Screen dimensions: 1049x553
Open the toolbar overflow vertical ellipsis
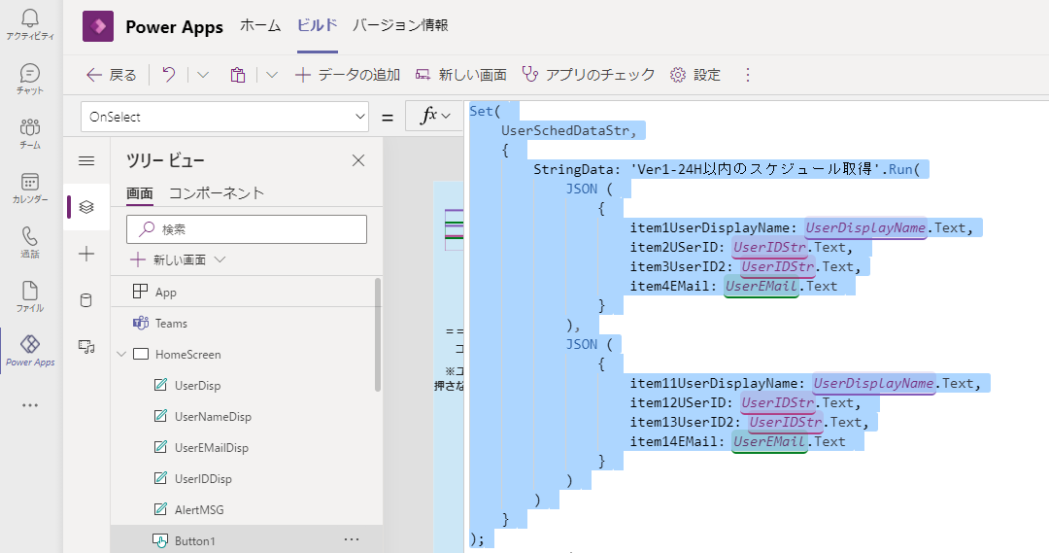[x=748, y=75]
